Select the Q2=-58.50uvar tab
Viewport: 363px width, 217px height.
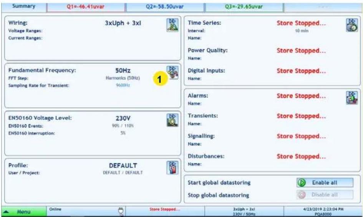coord(165,7)
